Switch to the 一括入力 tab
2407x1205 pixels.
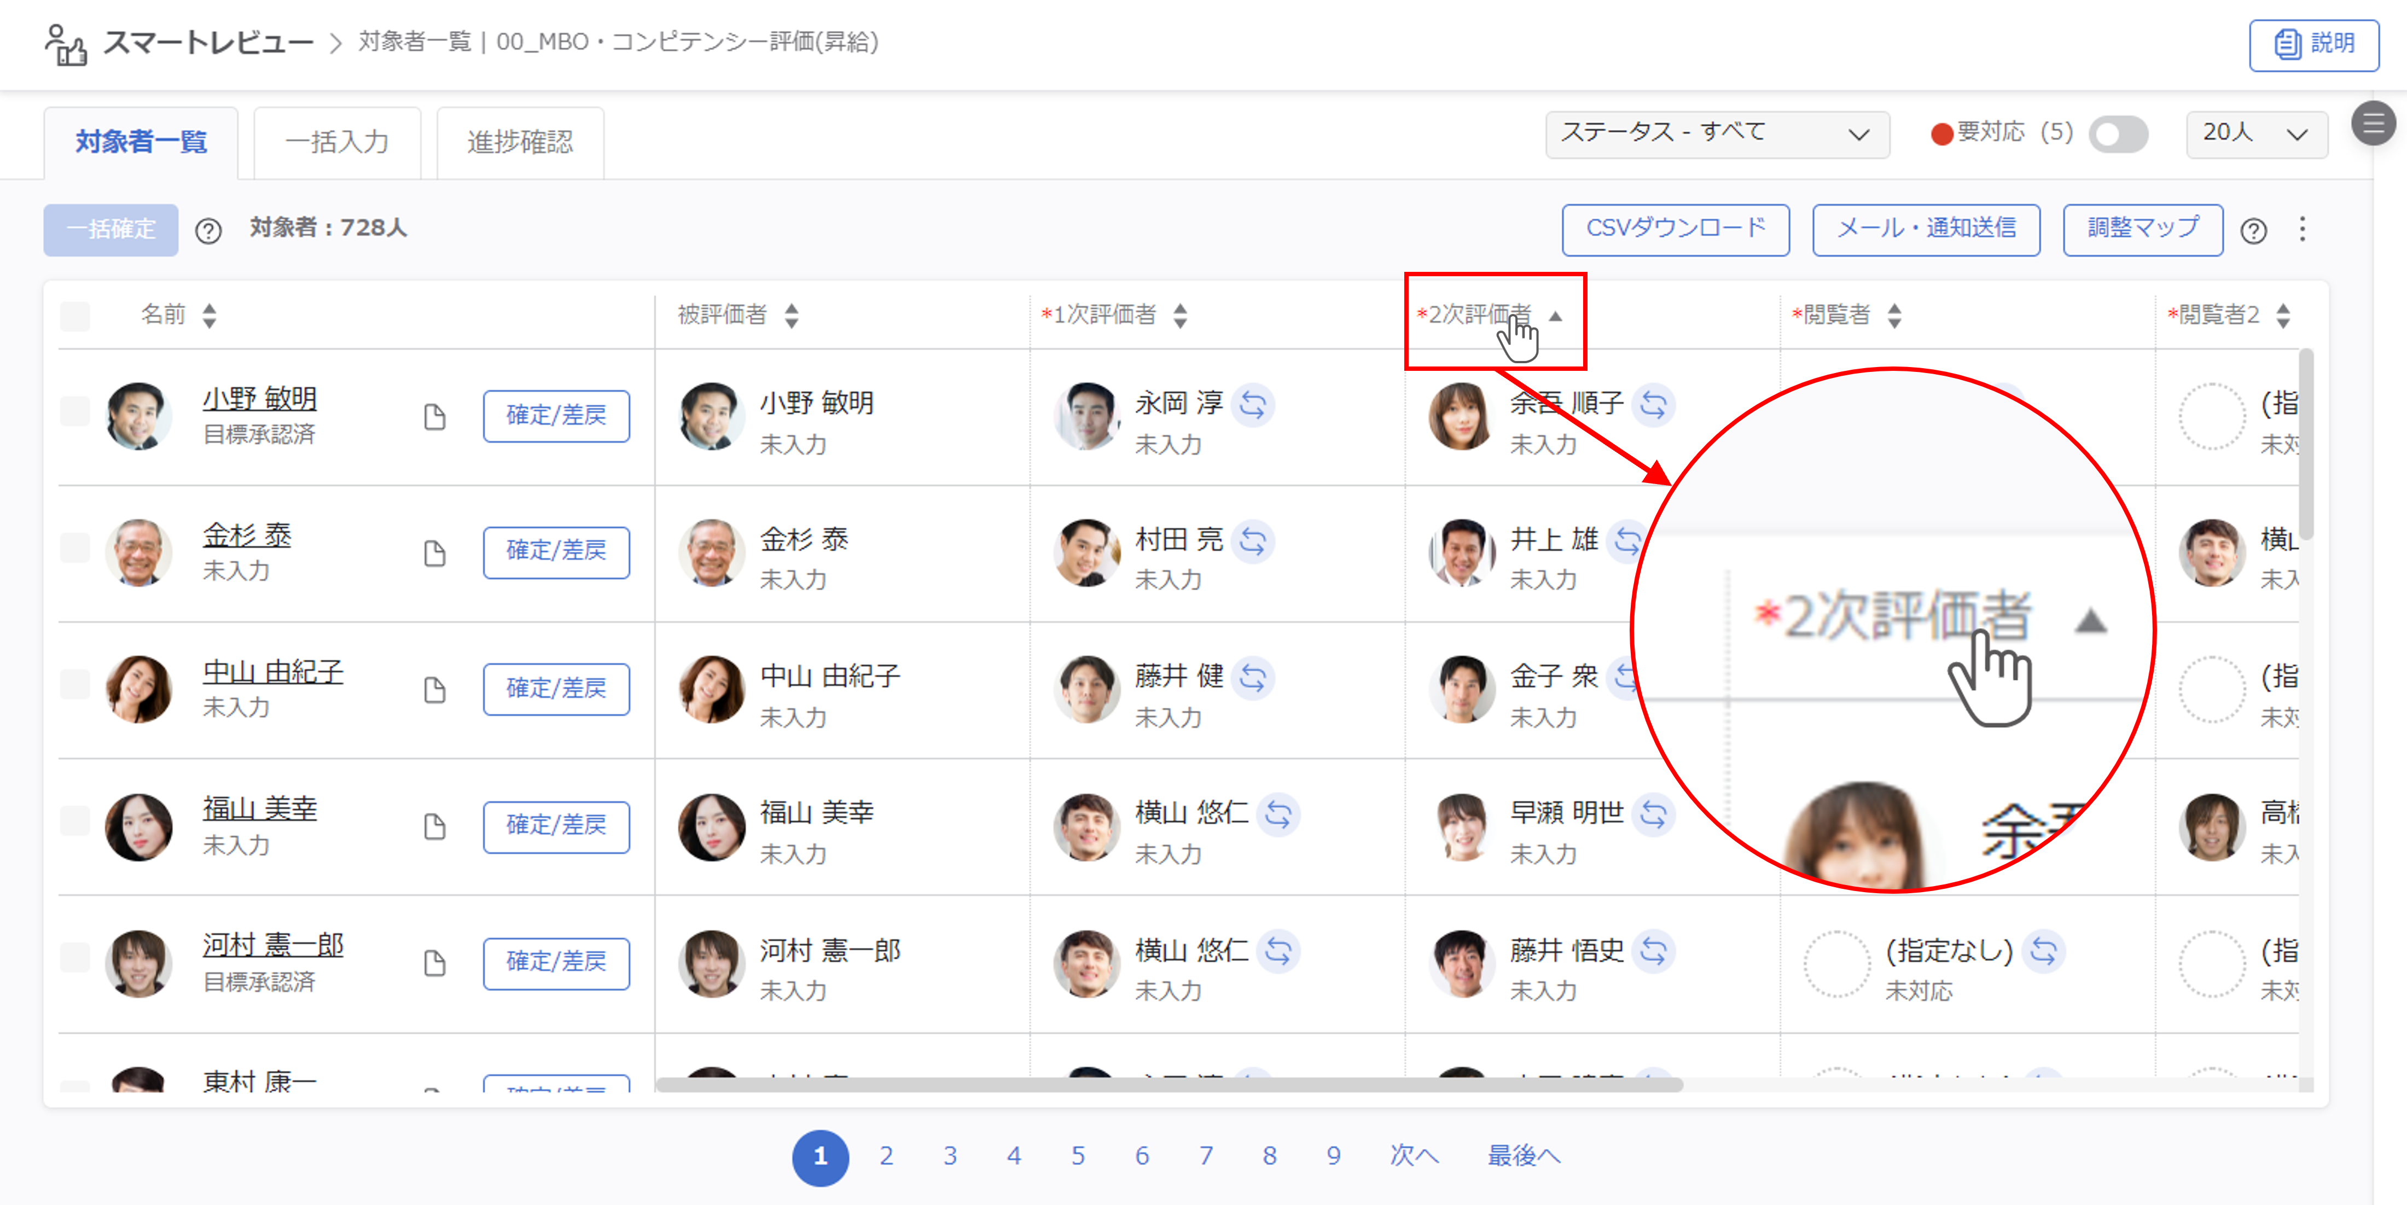338,143
